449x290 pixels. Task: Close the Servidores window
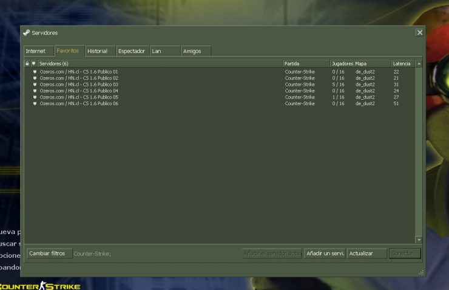(419, 33)
